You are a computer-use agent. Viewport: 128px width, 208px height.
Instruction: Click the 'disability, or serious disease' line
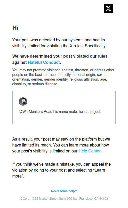click(35, 84)
